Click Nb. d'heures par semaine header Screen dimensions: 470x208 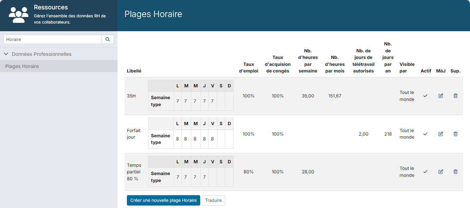[x=308, y=61]
